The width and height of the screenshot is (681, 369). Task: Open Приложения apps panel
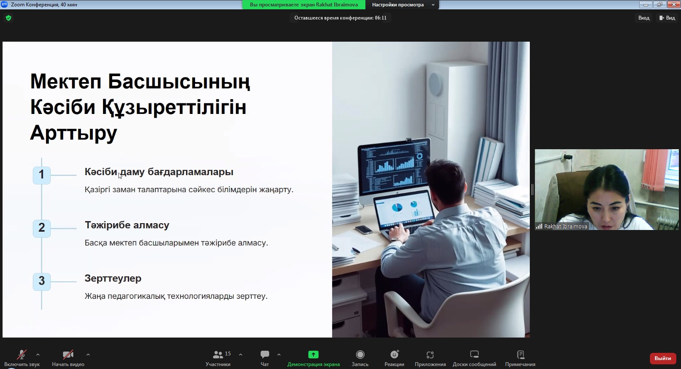[430, 358]
